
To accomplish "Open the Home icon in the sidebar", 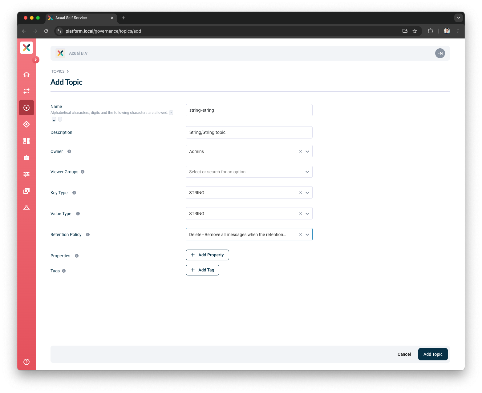I will [26, 74].
